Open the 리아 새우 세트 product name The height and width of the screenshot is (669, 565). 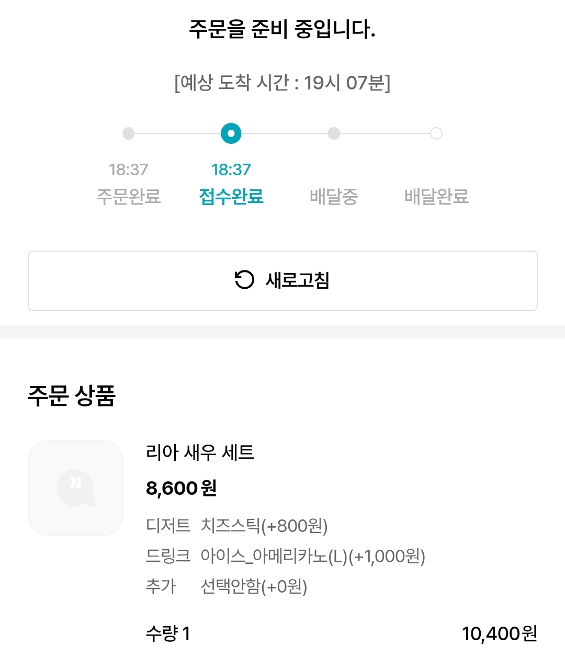[x=200, y=452]
